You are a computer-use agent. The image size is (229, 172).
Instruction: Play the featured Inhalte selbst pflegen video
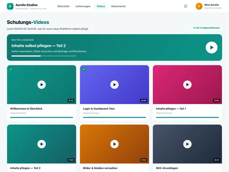212,47
